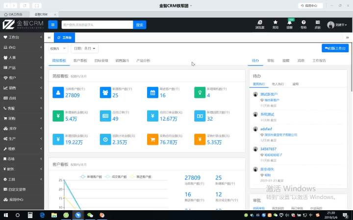
Task: Open the user account dropdown beside avatar
Action: coord(337,25)
